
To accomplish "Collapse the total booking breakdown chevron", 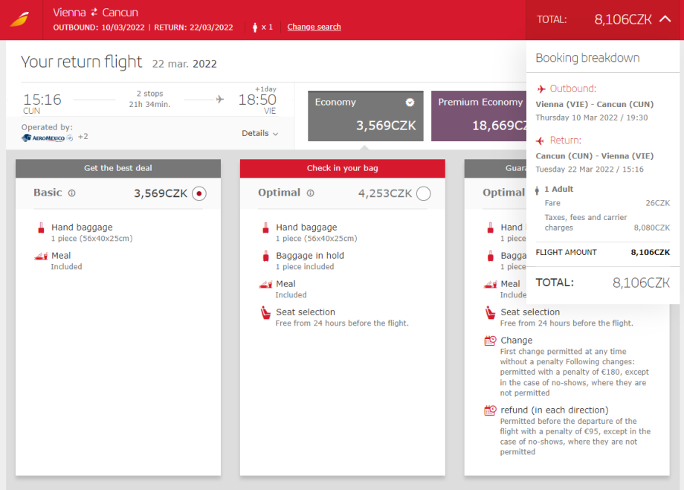I will [665, 19].
